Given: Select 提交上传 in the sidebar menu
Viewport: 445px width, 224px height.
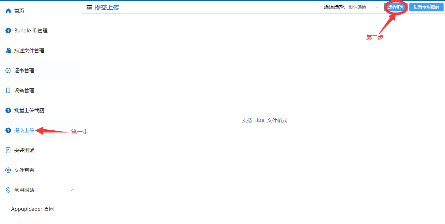Looking at the screenshot, I should (24, 131).
